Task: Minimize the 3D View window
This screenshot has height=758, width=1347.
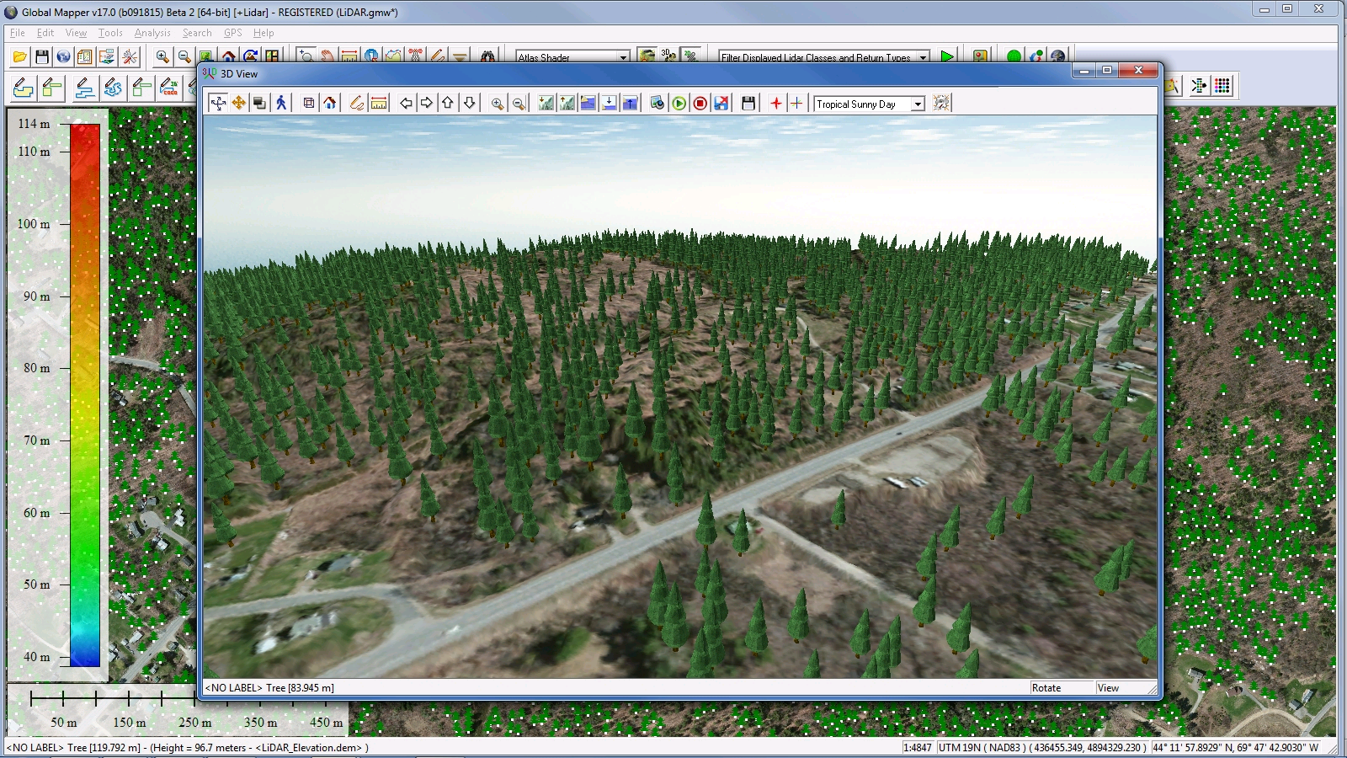Action: pos(1084,71)
